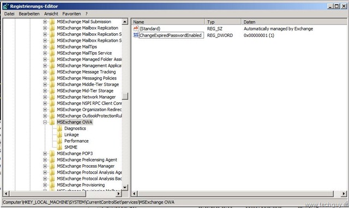This screenshot has height=208, width=349.
Task: Click the 0x00000001 (1) data cell
Action: 259,35
